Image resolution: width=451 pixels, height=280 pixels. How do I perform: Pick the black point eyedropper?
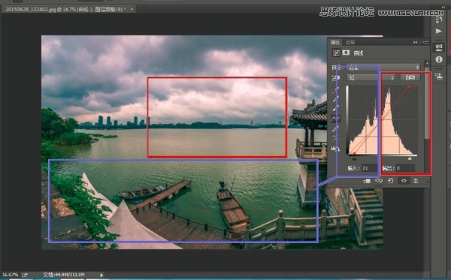335,90
